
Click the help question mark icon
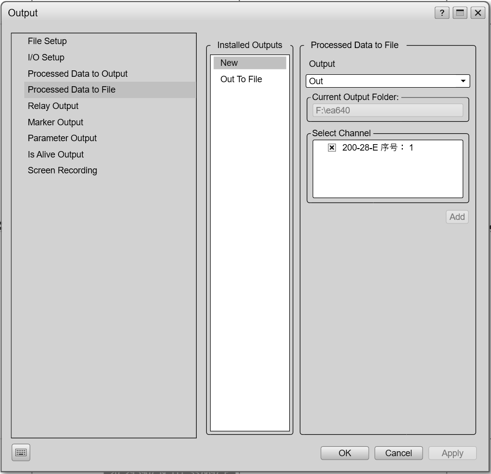[x=442, y=13]
